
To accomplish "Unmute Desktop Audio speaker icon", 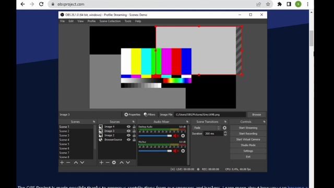I will 176,136.
